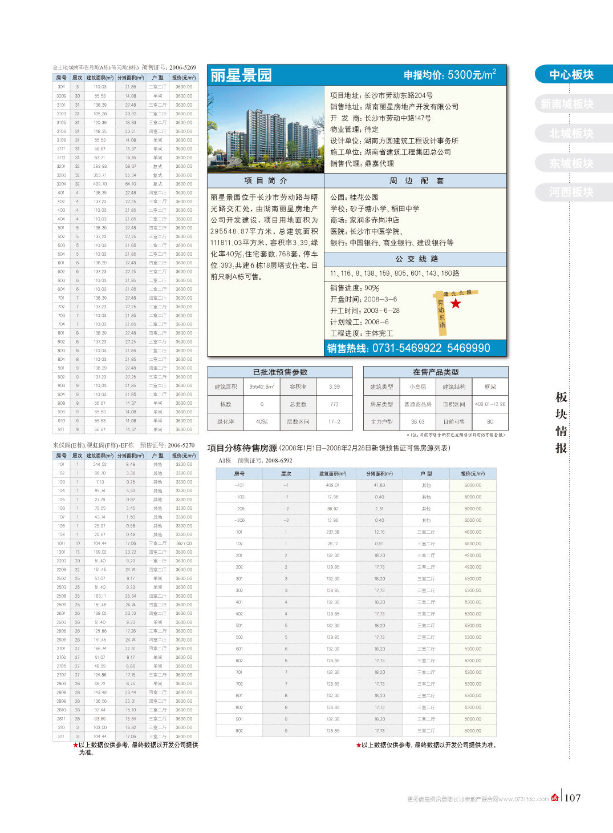Click the 40% 绿化率 value cell
Image resolution: width=613 pixels, height=833 pixels.
click(262, 422)
